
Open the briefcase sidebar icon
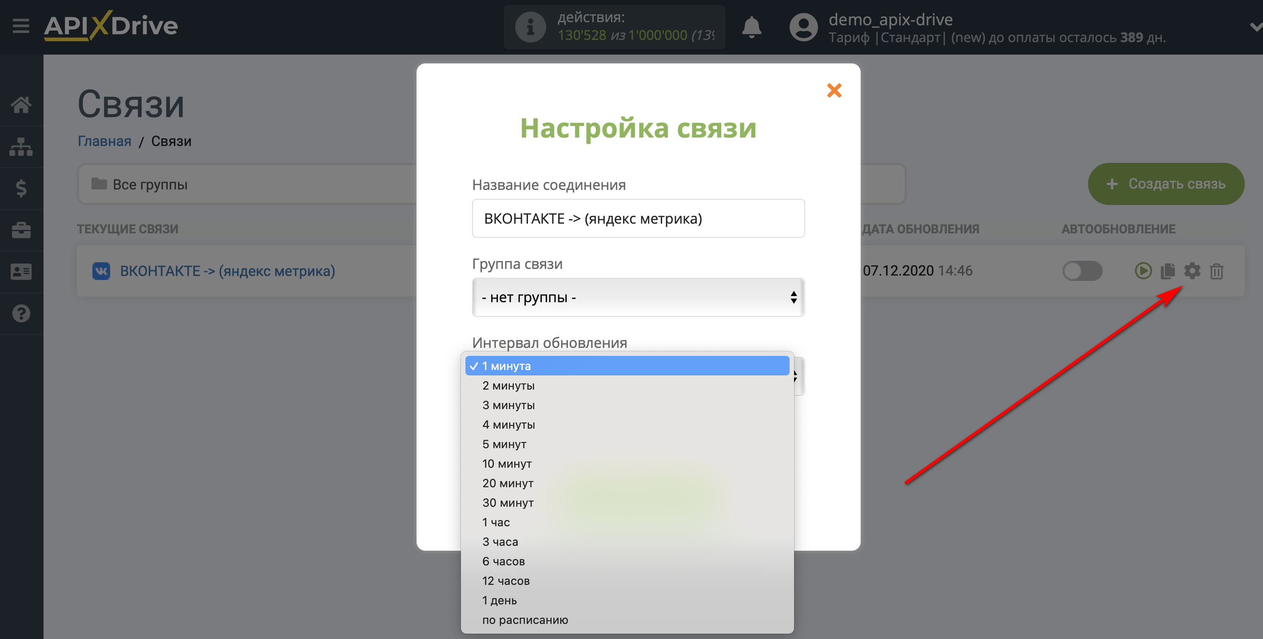tap(21, 230)
